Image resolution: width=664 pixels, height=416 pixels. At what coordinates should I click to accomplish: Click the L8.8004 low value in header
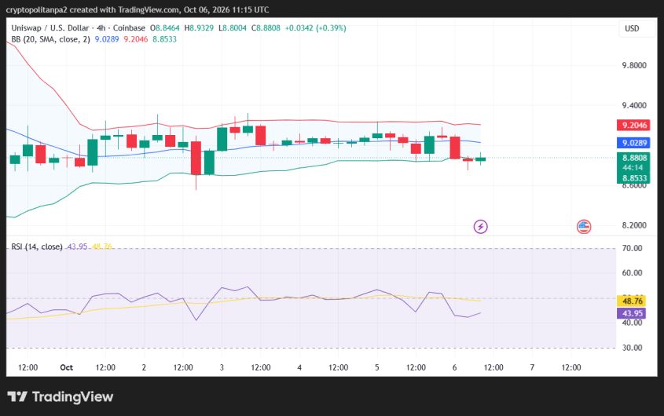(x=232, y=28)
